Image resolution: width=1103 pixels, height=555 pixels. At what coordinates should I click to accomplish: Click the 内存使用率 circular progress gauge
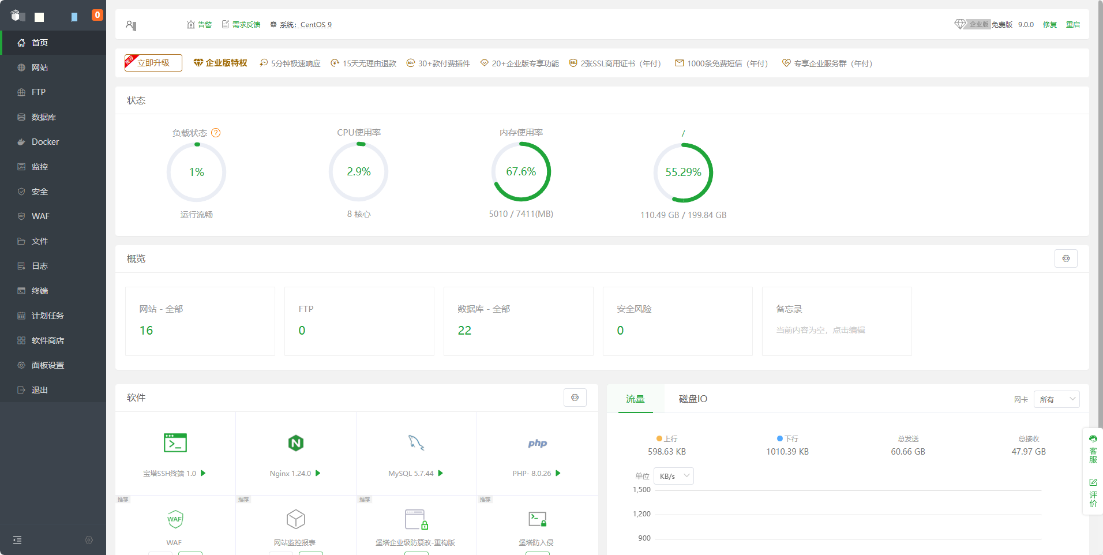pos(521,172)
